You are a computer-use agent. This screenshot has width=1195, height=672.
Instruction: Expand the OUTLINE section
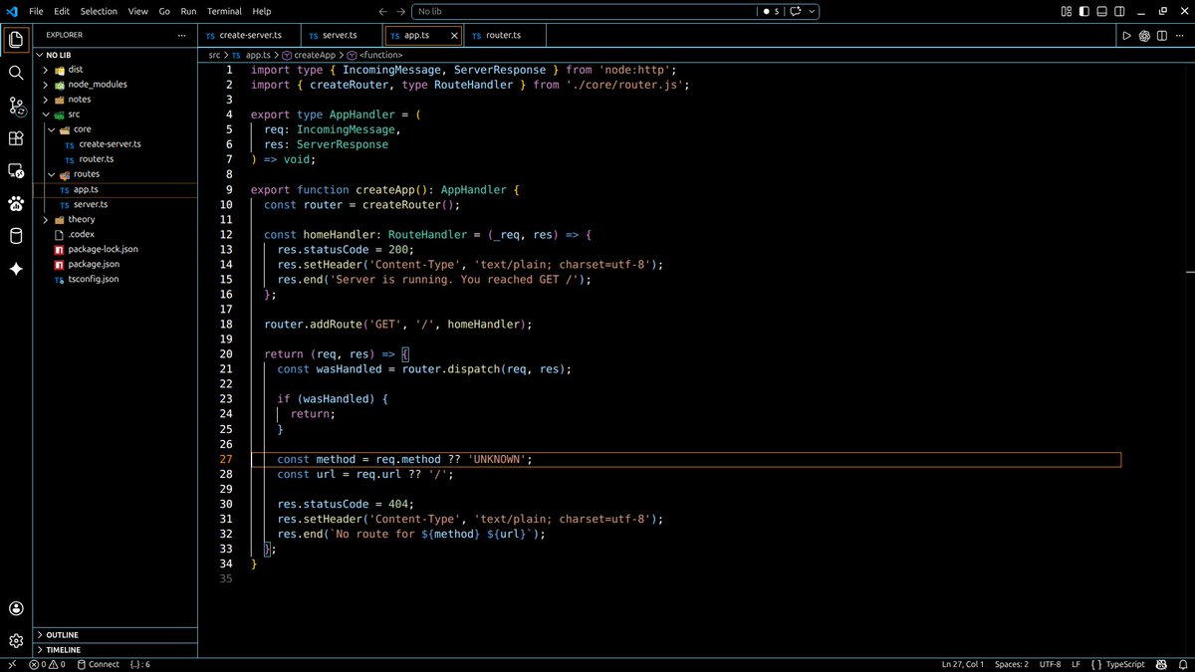point(116,634)
